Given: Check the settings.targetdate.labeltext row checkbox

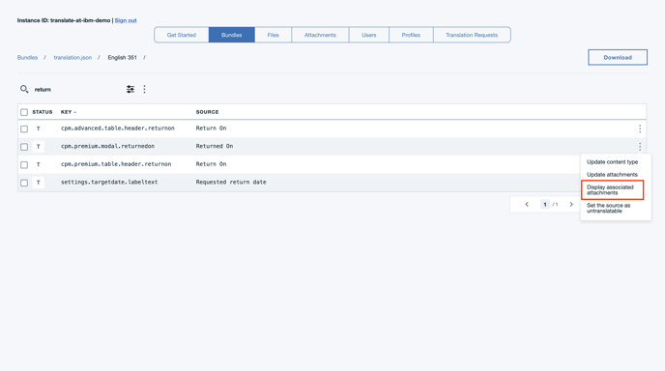Looking at the screenshot, I should [x=24, y=183].
